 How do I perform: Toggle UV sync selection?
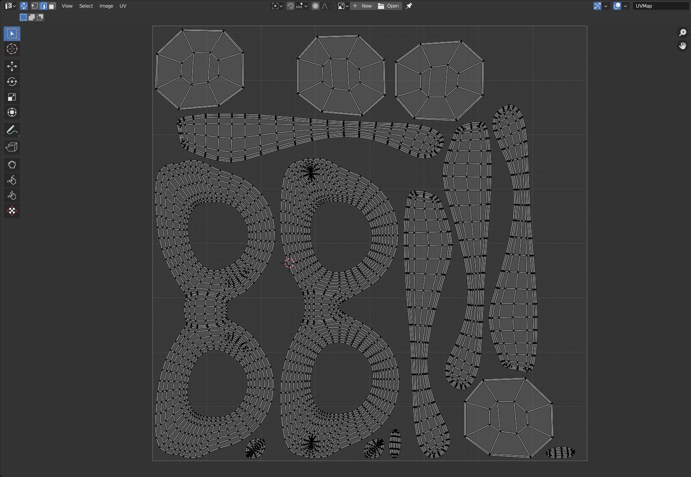(x=24, y=6)
